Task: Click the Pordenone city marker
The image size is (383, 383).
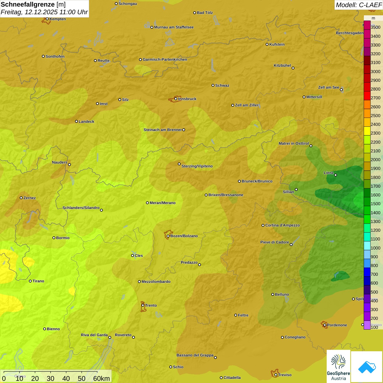Action: [x=325, y=325]
